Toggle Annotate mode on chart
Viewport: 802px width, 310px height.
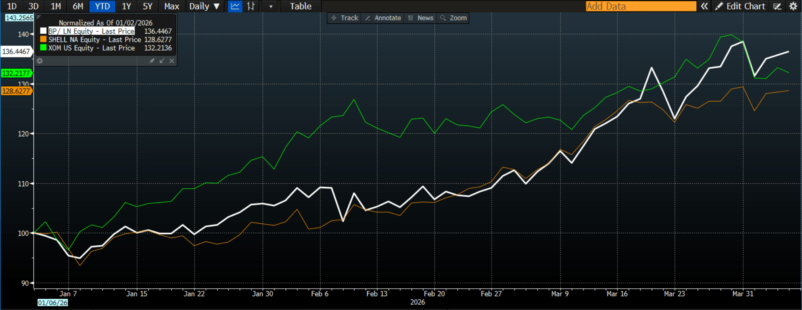(383, 18)
